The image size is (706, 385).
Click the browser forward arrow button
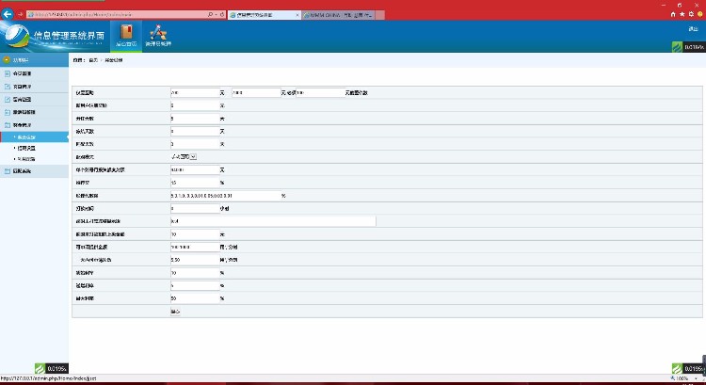(x=21, y=14)
